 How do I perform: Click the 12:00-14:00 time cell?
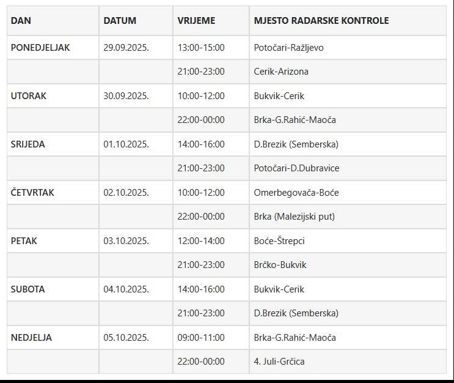(201, 241)
